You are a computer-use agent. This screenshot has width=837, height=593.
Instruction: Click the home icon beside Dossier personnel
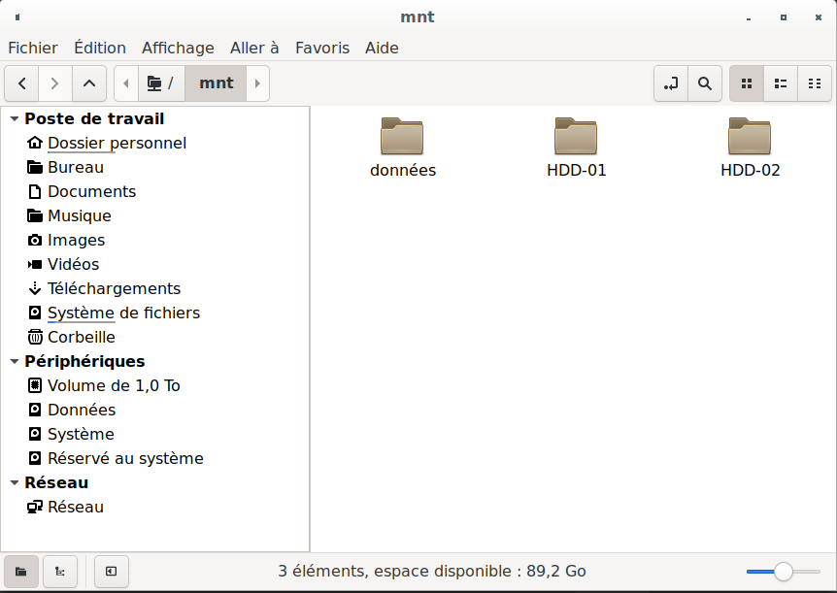(x=35, y=143)
